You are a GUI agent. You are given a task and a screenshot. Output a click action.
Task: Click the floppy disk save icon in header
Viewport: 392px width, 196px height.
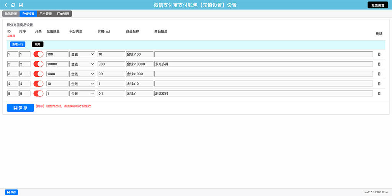point(21,5)
